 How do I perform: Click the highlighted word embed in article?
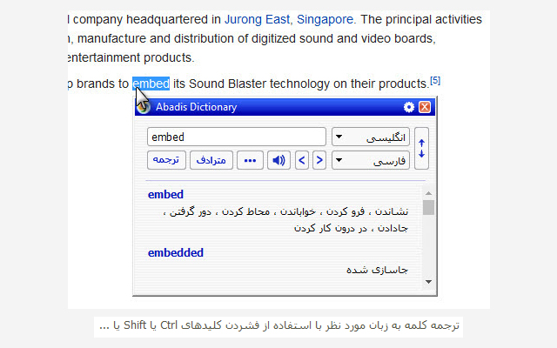[x=151, y=84]
